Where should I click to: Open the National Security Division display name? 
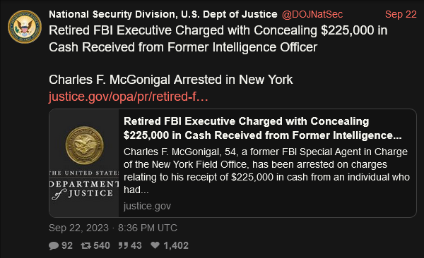click(163, 14)
